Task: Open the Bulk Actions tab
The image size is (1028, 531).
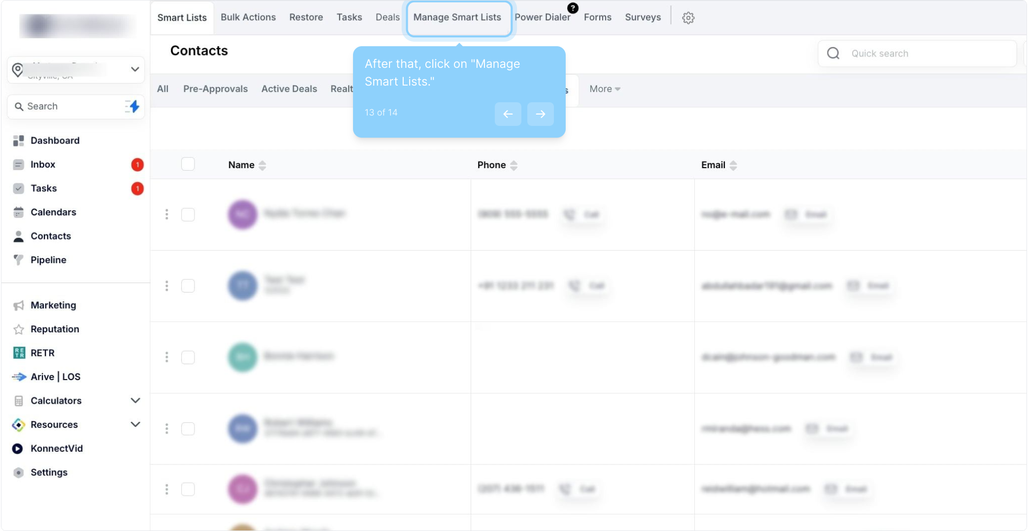Action: 248,17
